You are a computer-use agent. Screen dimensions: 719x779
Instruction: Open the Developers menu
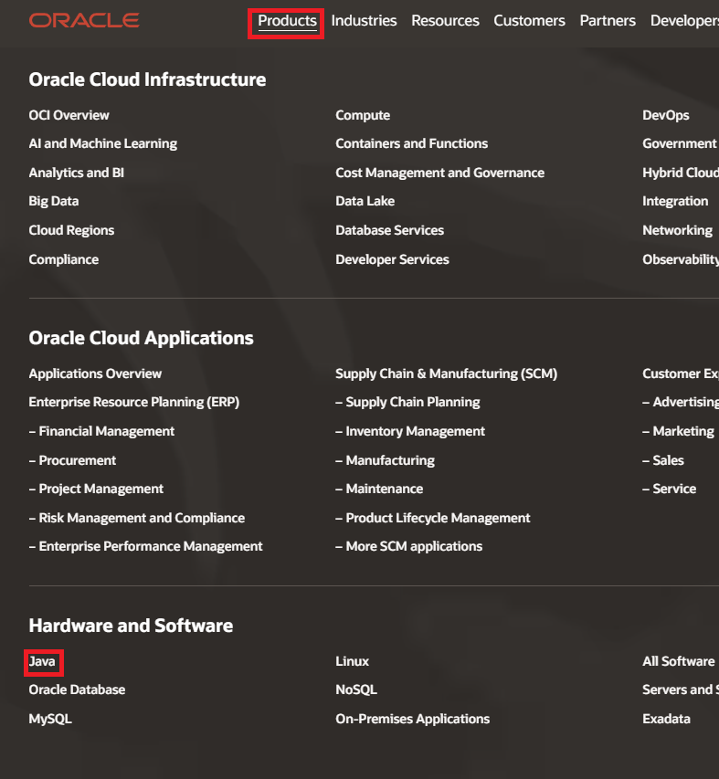pyautogui.click(x=684, y=21)
